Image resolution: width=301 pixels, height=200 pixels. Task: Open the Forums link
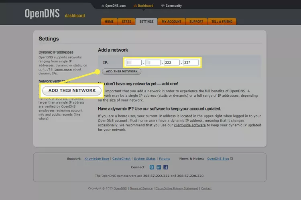pyautogui.click(x=164, y=159)
